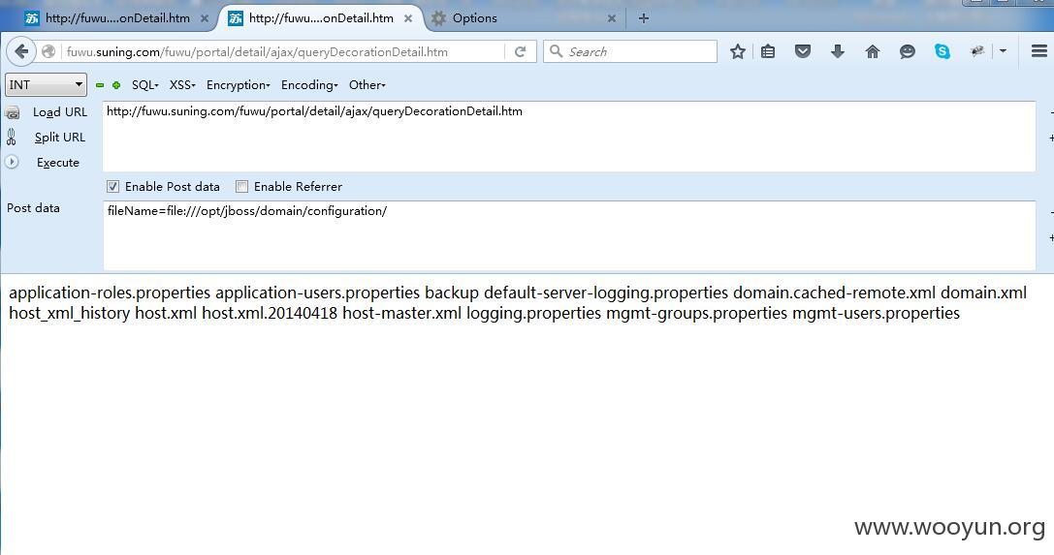Click the host.xml.20140418 text
The image size is (1054, 555).
(270, 314)
